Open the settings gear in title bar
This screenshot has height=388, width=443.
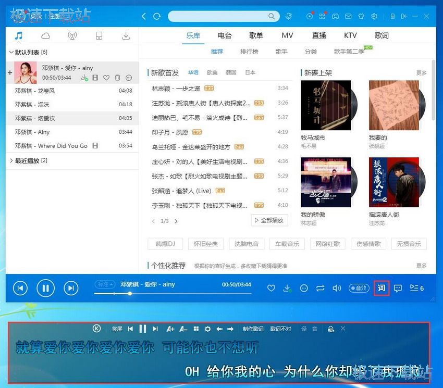[x=374, y=16]
